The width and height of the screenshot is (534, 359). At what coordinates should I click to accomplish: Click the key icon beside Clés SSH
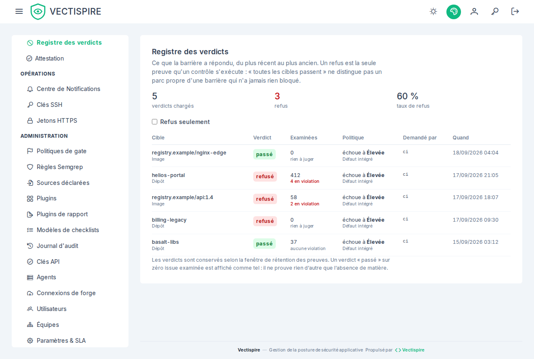pos(30,105)
